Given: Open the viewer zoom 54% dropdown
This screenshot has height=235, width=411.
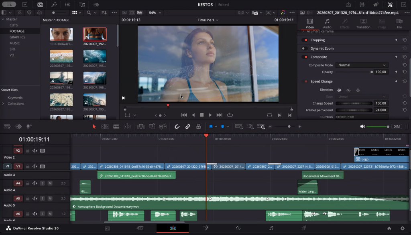Looking at the screenshot, I should (x=155, y=13).
